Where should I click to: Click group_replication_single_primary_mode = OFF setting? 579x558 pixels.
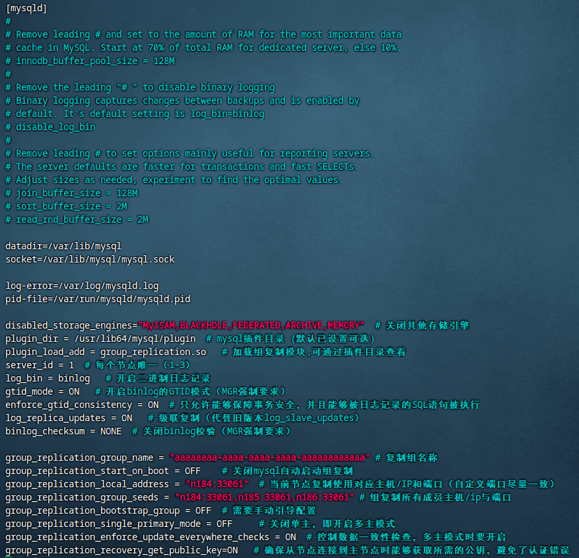[119, 524]
